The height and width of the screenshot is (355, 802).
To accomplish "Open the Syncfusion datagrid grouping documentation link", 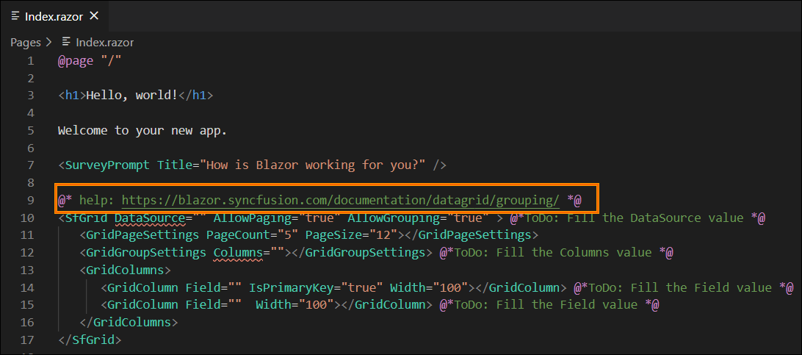I will [341, 201].
